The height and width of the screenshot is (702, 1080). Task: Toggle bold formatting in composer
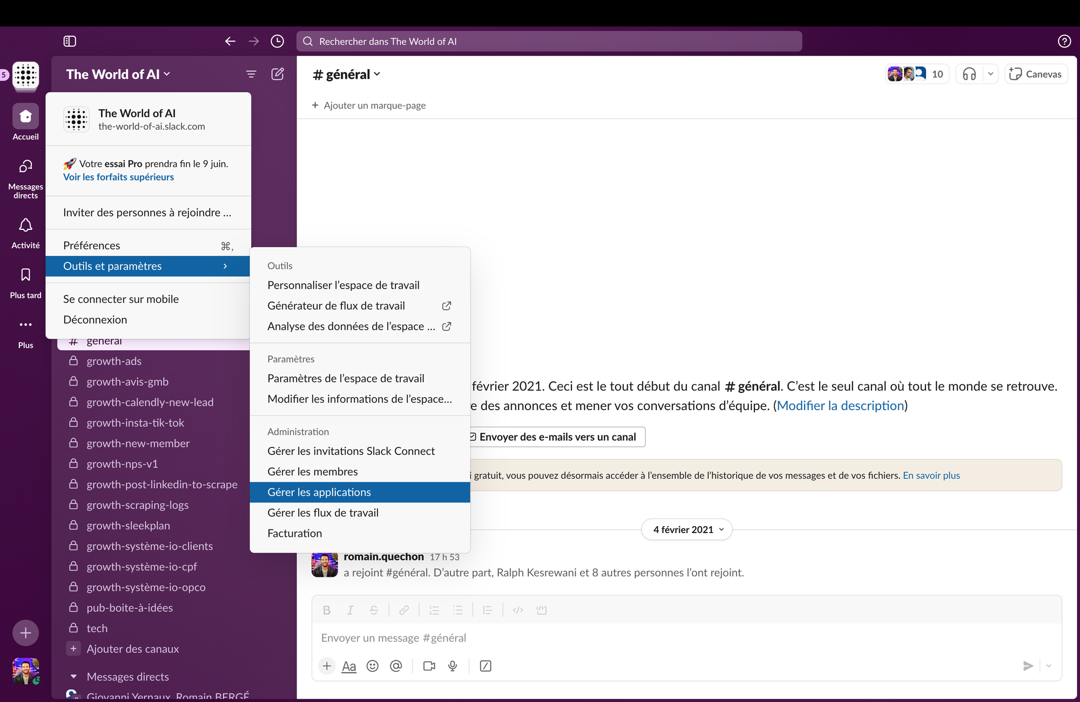tap(326, 610)
